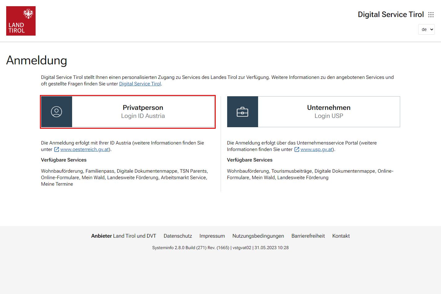Click the user avatar icon for Privatperson
The image size is (441, 294).
[56, 112]
